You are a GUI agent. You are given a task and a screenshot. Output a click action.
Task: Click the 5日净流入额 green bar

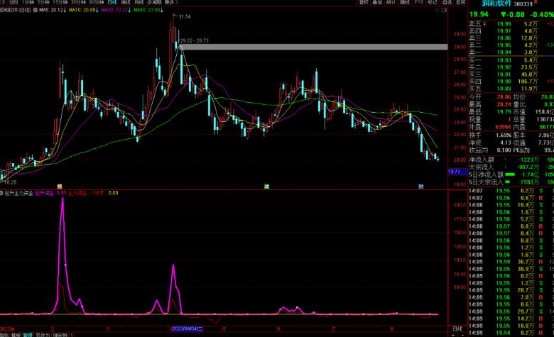tap(510, 175)
